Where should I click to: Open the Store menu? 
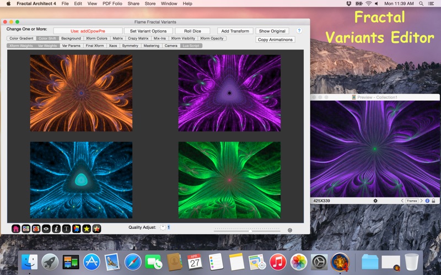[150, 3]
